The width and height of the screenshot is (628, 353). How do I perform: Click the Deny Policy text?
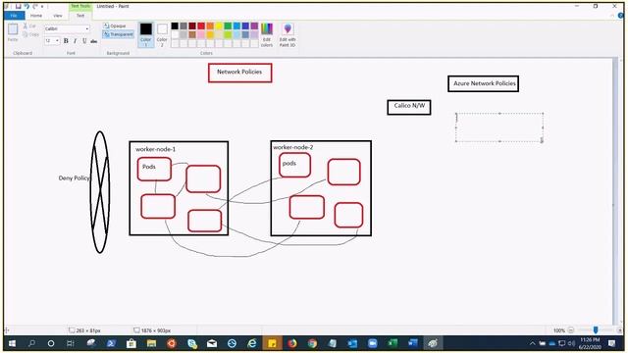75,178
